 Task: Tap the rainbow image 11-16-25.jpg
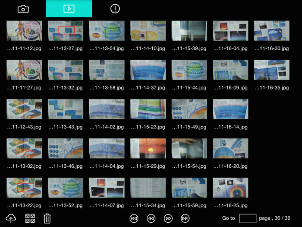click(230, 188)
